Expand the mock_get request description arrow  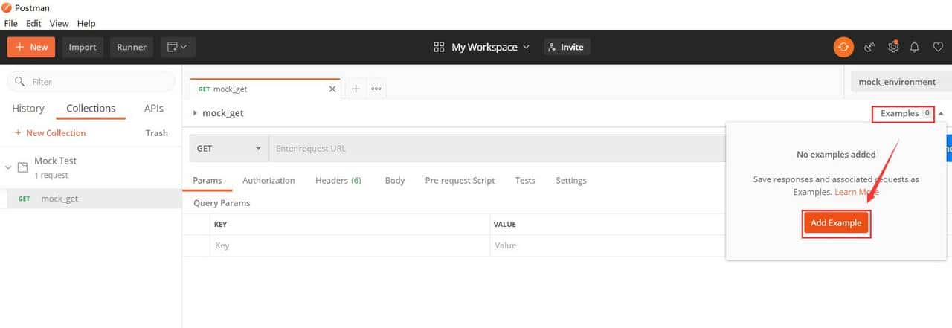click(195, 113)
